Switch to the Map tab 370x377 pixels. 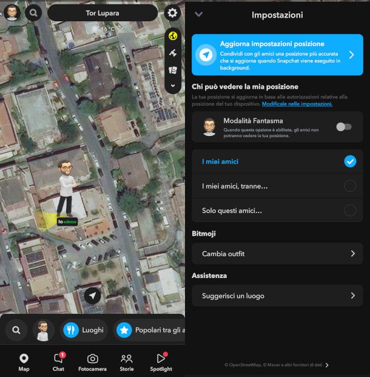point(24,362)
